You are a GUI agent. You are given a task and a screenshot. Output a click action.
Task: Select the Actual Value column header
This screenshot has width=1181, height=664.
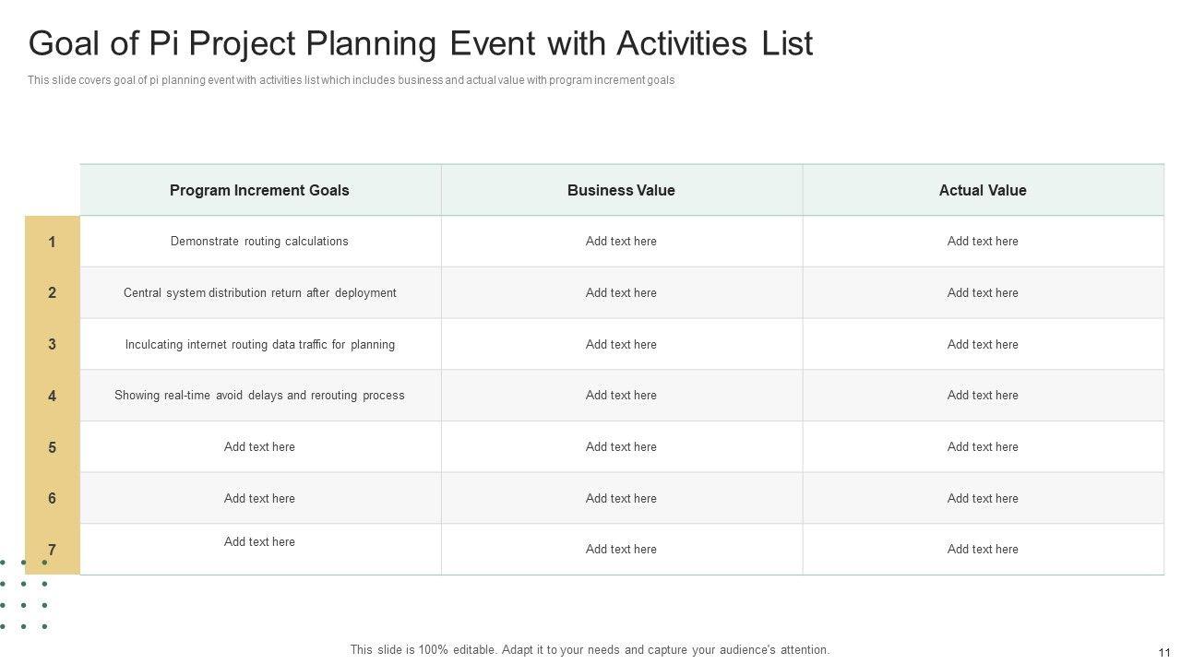(x=983, y=190)
